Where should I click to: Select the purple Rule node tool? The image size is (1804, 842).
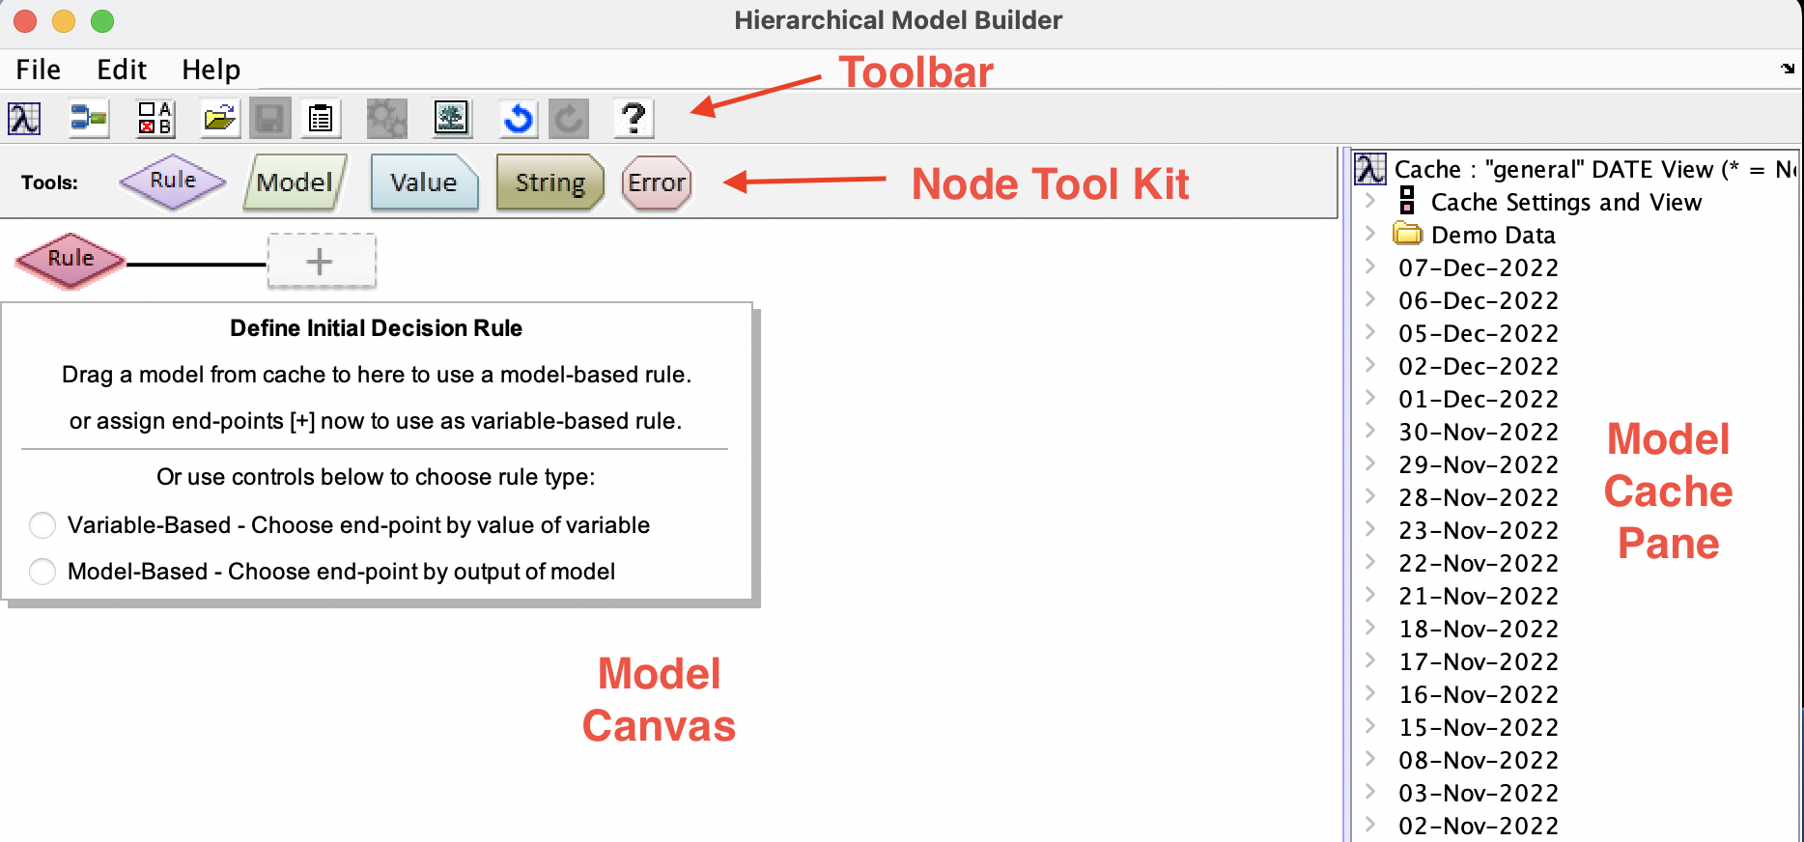[x=173, y=182]
